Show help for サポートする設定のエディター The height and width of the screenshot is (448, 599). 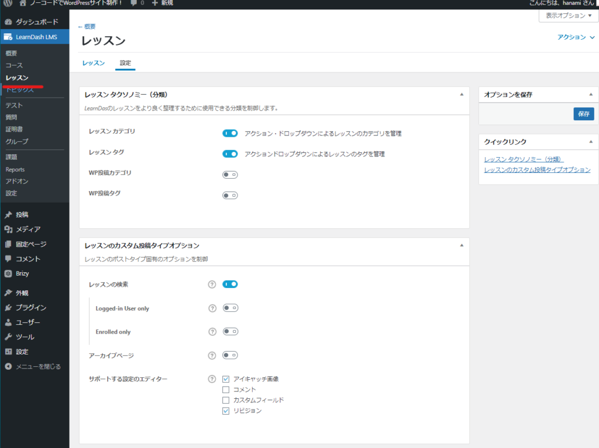tap(212, 379)
